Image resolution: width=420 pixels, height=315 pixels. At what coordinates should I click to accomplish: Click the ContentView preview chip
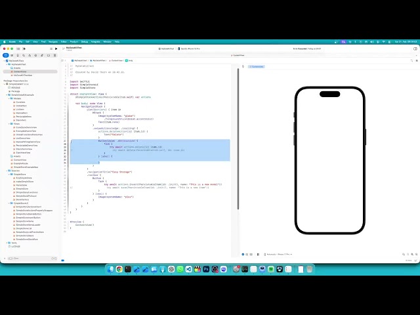pyautogui.click(x=257, y=66)
